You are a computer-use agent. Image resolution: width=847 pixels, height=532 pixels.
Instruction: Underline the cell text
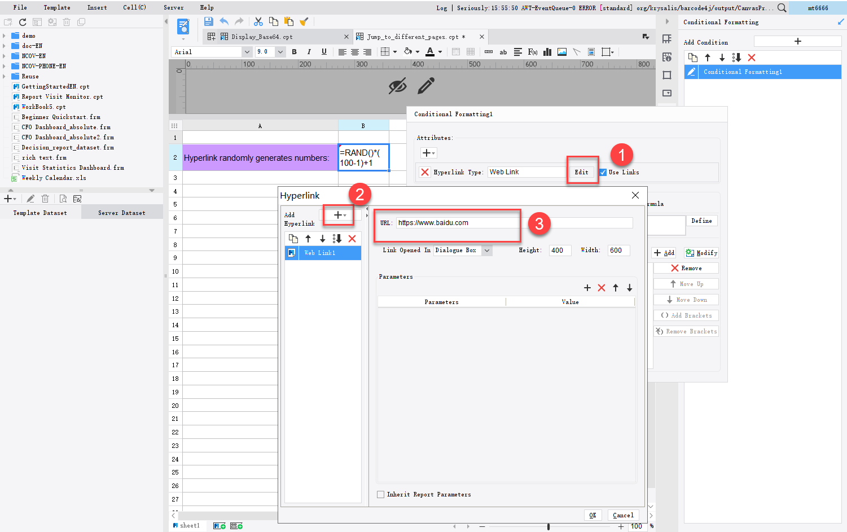pos(324,52)
